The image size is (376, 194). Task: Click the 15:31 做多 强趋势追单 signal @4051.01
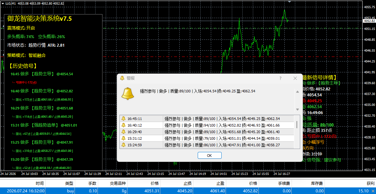[44, 125]
